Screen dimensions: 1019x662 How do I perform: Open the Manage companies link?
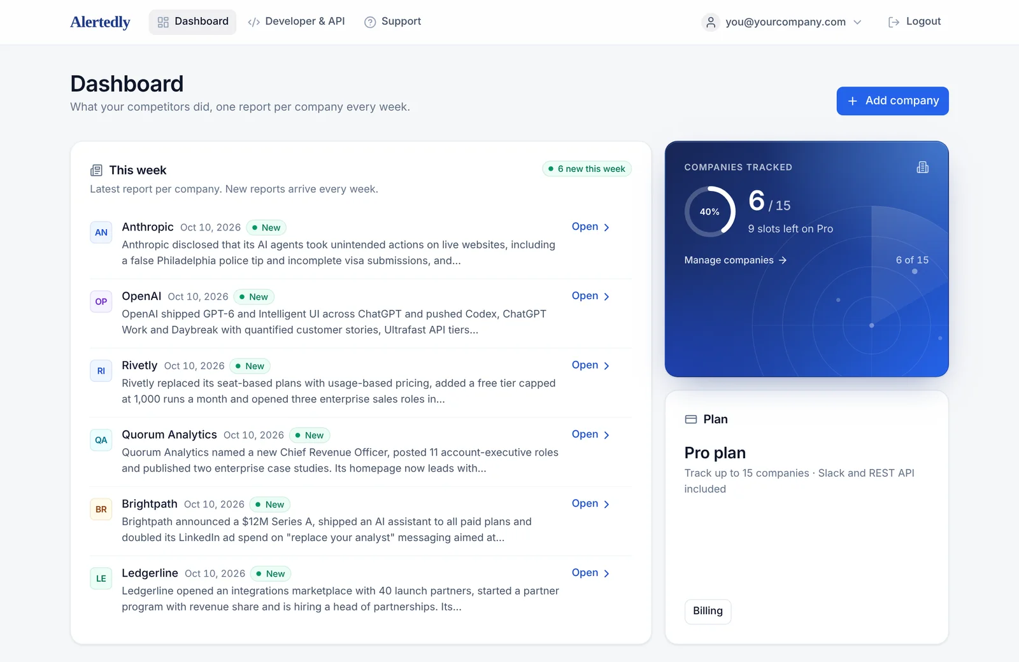tap(736, 260)
